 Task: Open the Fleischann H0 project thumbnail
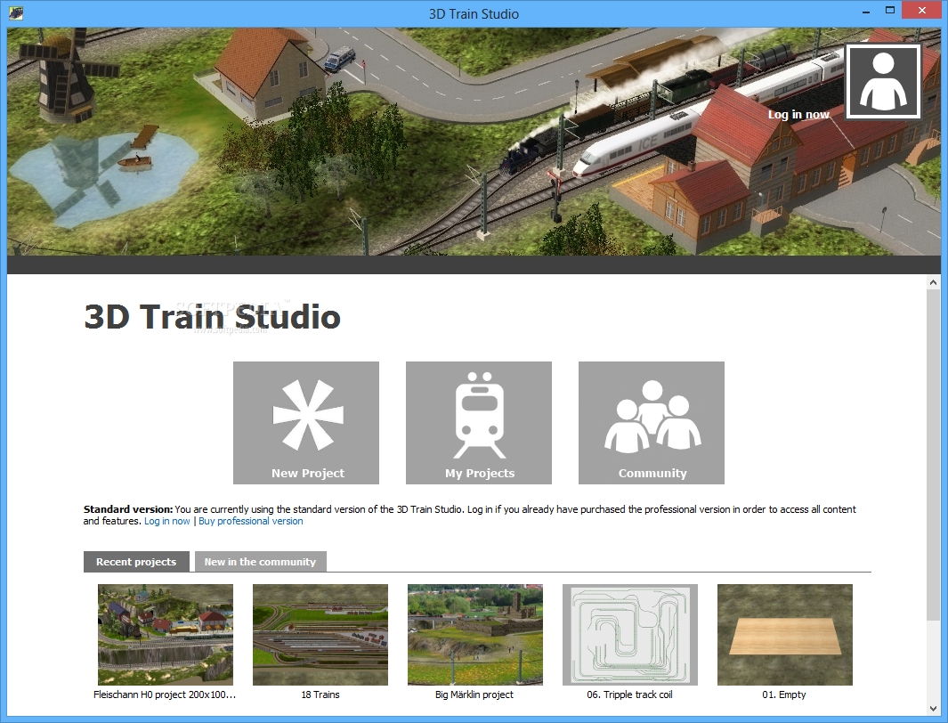coord(165,635)
